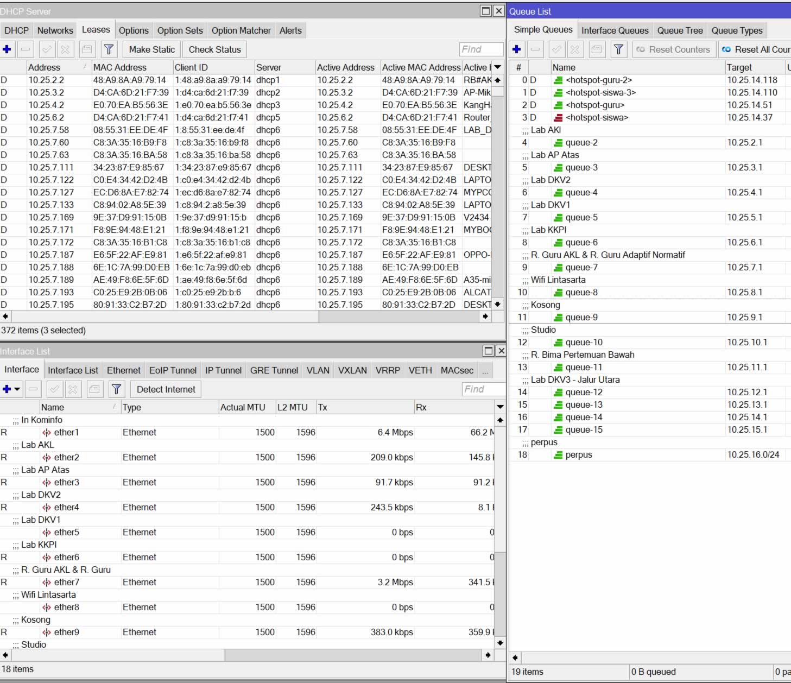Click the ether1 interface icon
Image resolution: width=791 pixels, height=683 pixels.
47,433
